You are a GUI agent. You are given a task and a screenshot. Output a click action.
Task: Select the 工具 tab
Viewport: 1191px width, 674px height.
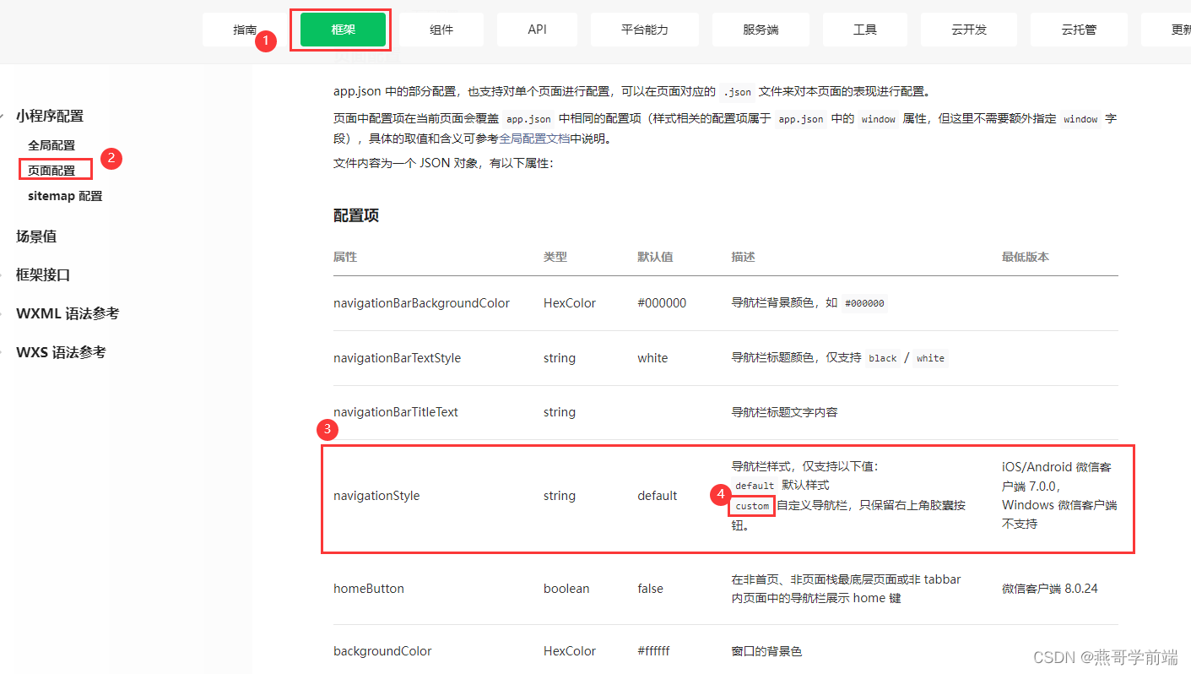pyautogui.click(x=865, y=30)
